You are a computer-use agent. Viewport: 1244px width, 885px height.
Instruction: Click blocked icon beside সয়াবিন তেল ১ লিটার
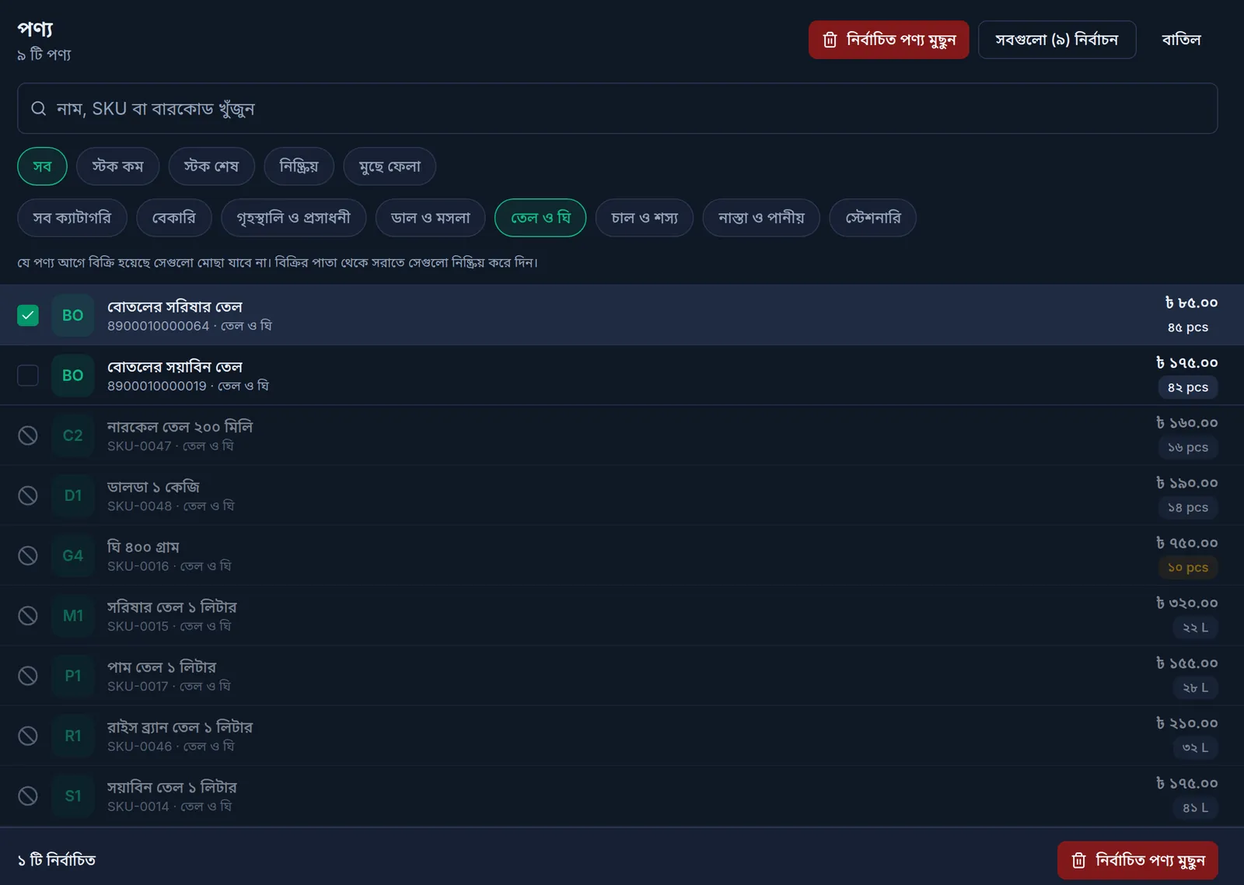coord(28,796)
